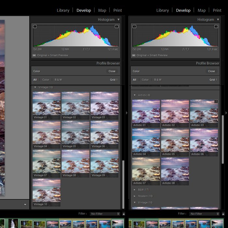Apply the Vintage 01 profile

[47, 106]
